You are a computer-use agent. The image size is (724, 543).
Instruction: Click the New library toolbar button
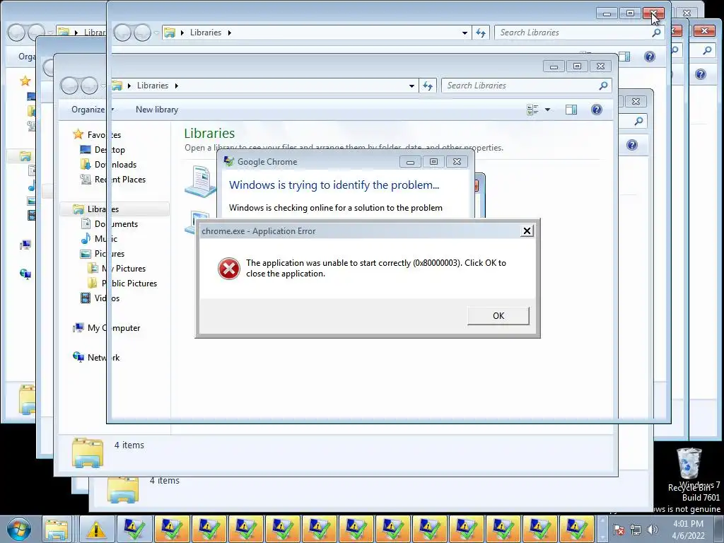pos(157,110)
